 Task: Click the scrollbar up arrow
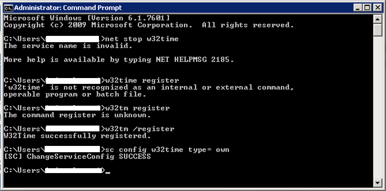click(377, 19)
